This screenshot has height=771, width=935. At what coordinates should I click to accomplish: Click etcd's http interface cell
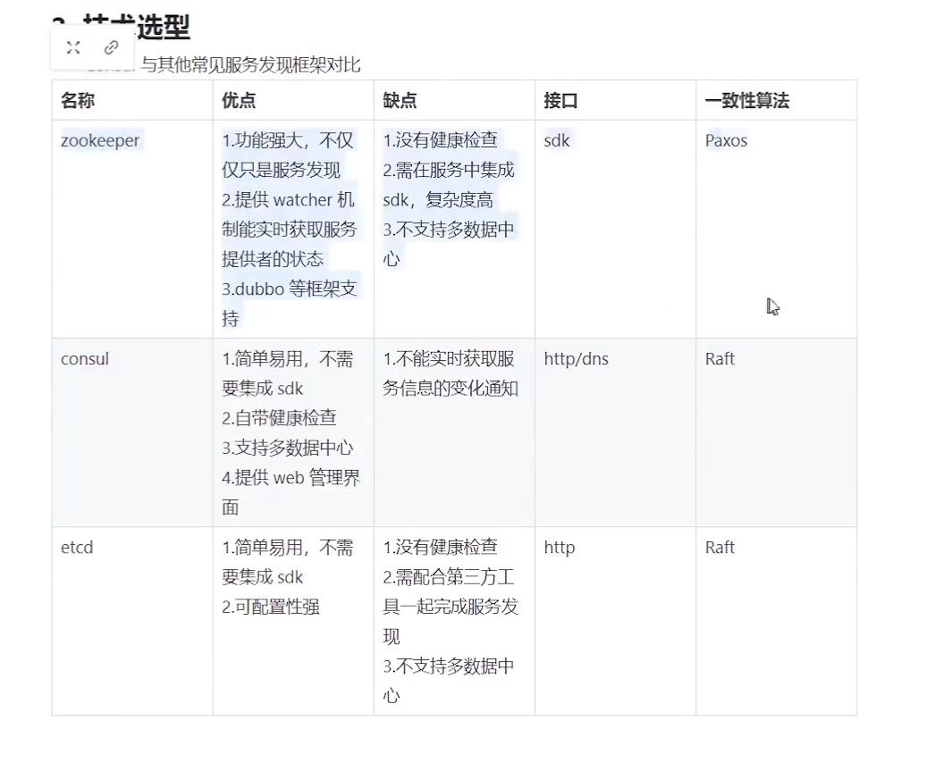(x=559, y=548)
